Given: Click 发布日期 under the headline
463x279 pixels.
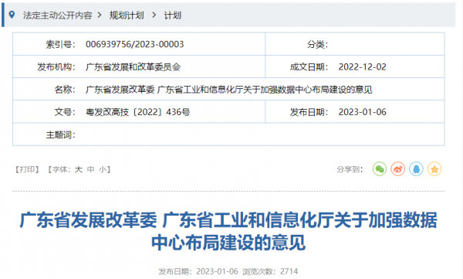Looking at the screenshot, I should (x=198, y=271).
